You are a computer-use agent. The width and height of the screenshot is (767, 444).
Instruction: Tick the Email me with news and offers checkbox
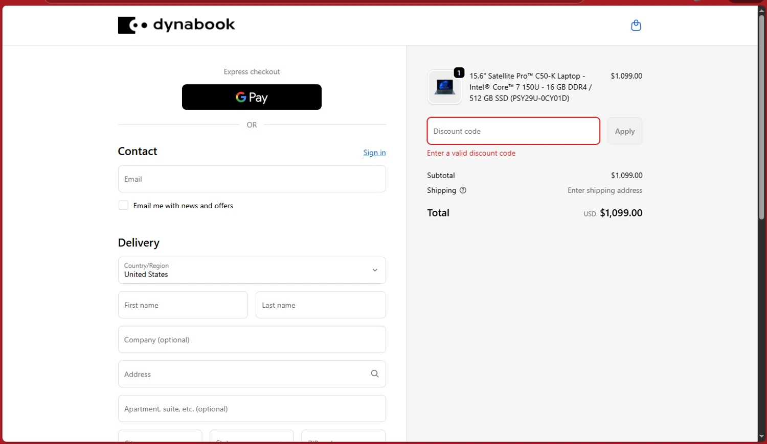click(x=123, y=205)
